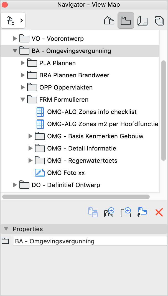Click the View Settings icon below the tree
The height and width of the screenshot is (296, 168).
[x=93, y=212]
